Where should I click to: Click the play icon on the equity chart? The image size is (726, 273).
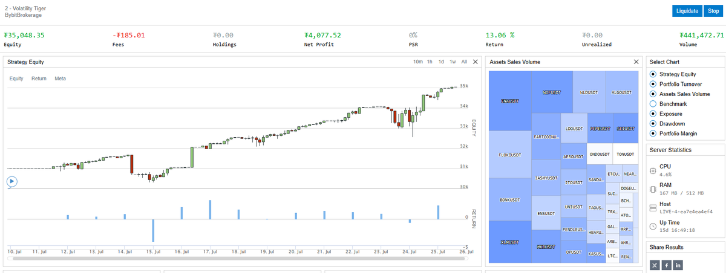click(x=12, y=181)
